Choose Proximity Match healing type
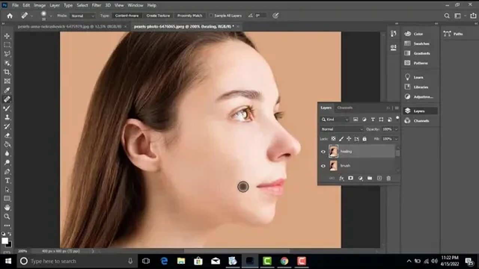479x269 pixels. pos(190,16)
